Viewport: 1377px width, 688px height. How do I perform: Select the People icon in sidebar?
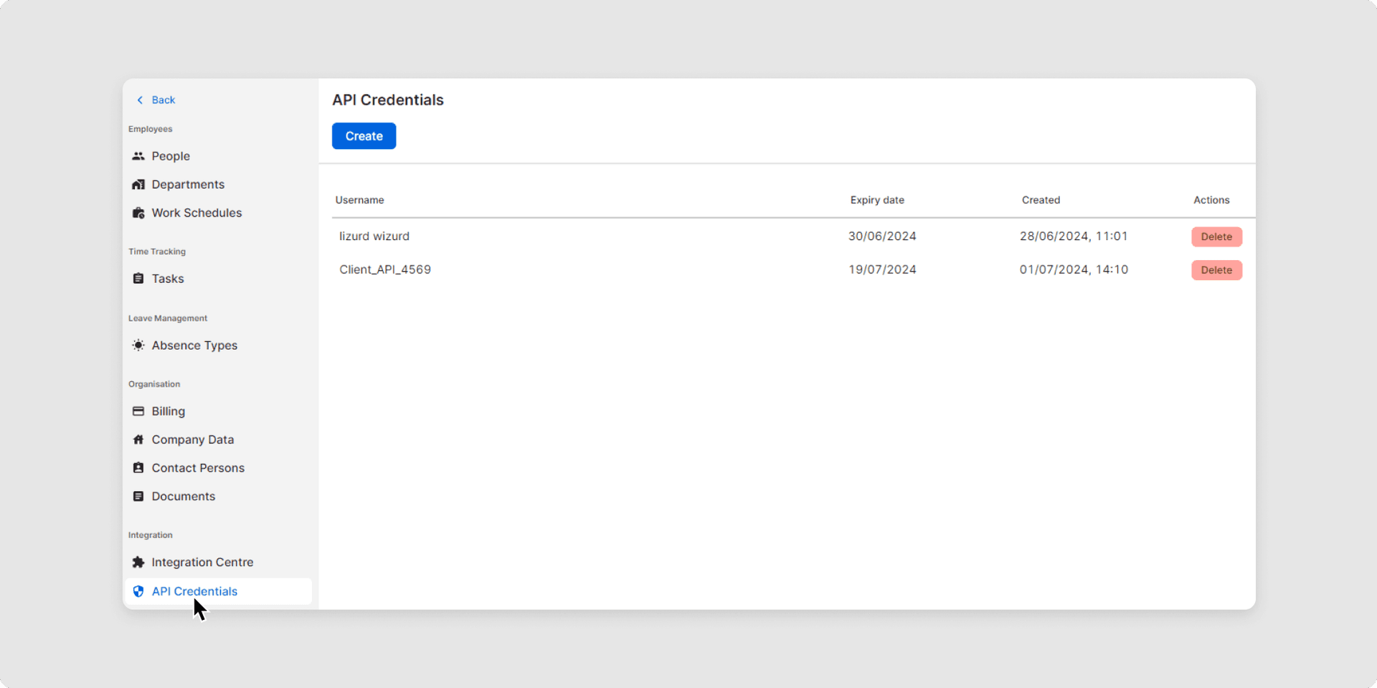[x=138, y=156]
